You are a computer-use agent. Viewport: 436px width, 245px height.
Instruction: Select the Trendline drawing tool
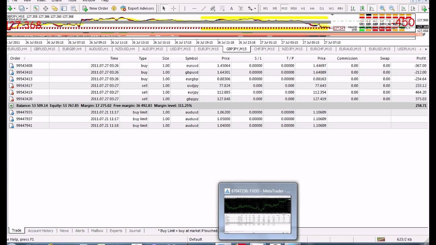[204, 8]
